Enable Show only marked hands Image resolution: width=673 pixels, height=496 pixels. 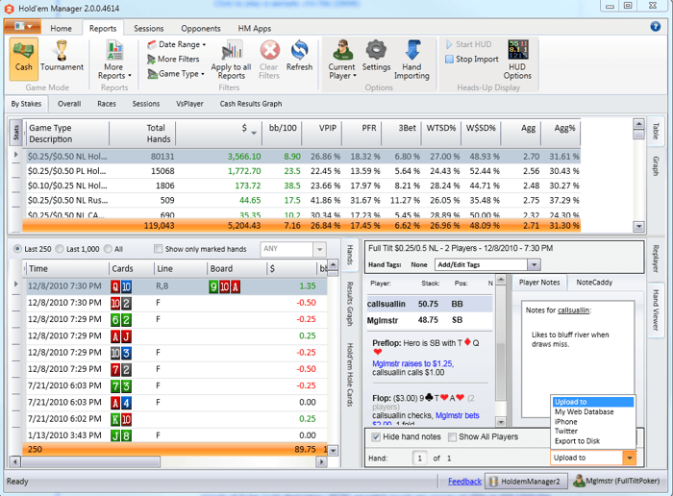coord(159,249)
